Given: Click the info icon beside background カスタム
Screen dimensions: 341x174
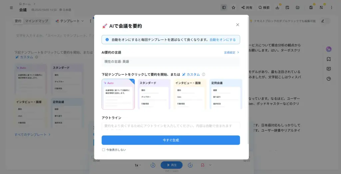Looking at the screenshot, I should tap(37, 57).
